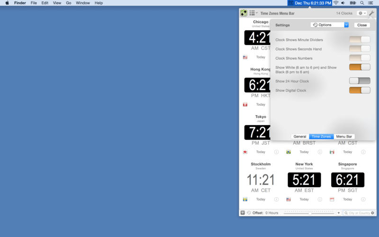Toggle Clock Shows Minute Dividers switch

[x=360, y=40]
